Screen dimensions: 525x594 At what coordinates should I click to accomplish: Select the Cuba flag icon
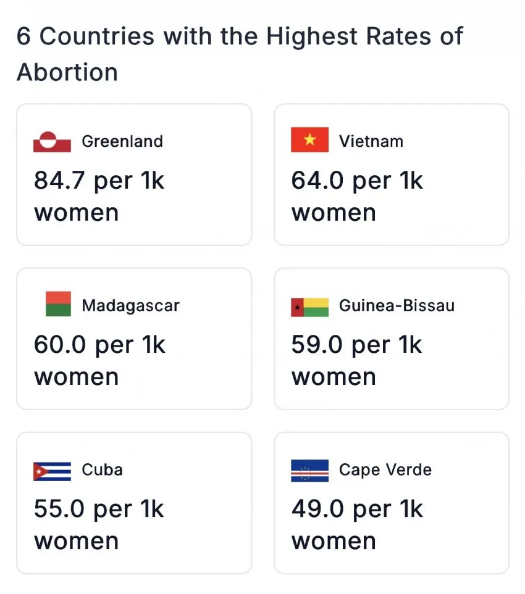tap(52, 472)
